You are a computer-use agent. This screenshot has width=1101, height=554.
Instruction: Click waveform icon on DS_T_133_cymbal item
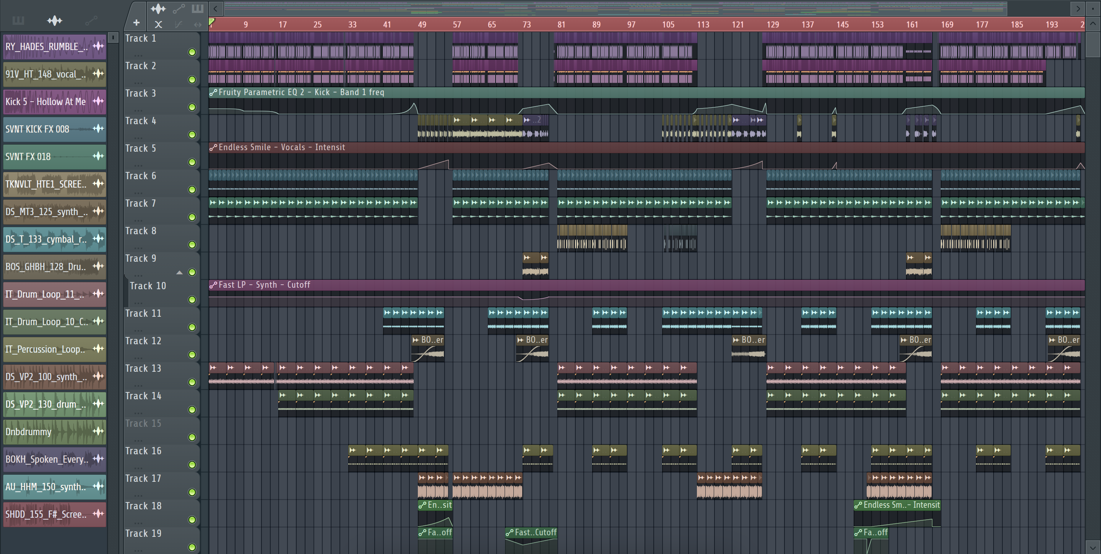(98, 239)
